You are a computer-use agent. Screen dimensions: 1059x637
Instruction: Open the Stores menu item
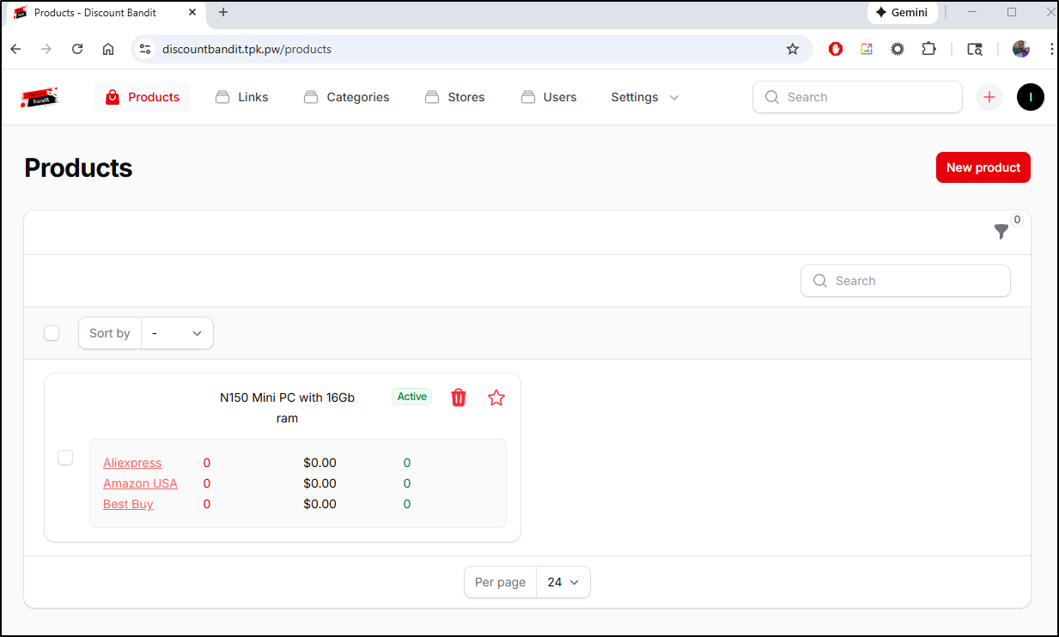[455, 97]
